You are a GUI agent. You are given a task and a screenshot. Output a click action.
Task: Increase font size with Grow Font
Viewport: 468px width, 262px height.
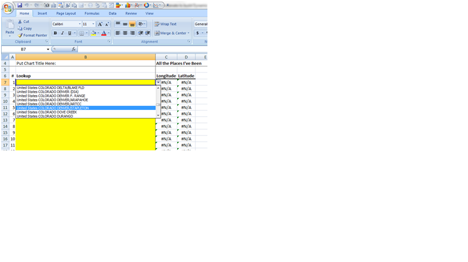(x=100, y=24)
